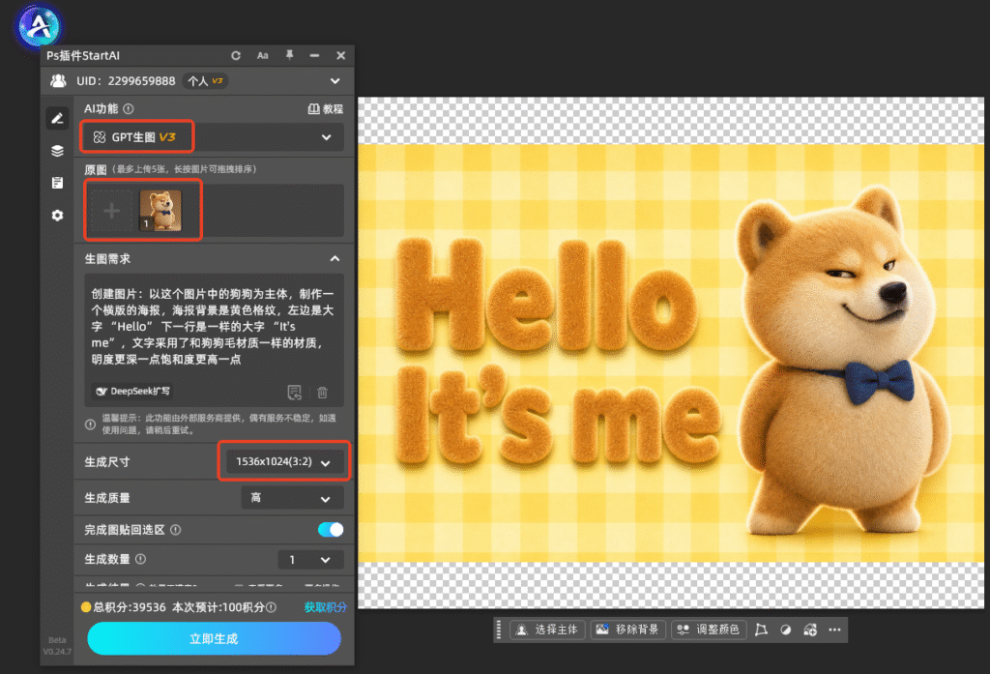Click the plus box to add source image
The width and height of the screenshot is (990, 674).
[112, 211]
